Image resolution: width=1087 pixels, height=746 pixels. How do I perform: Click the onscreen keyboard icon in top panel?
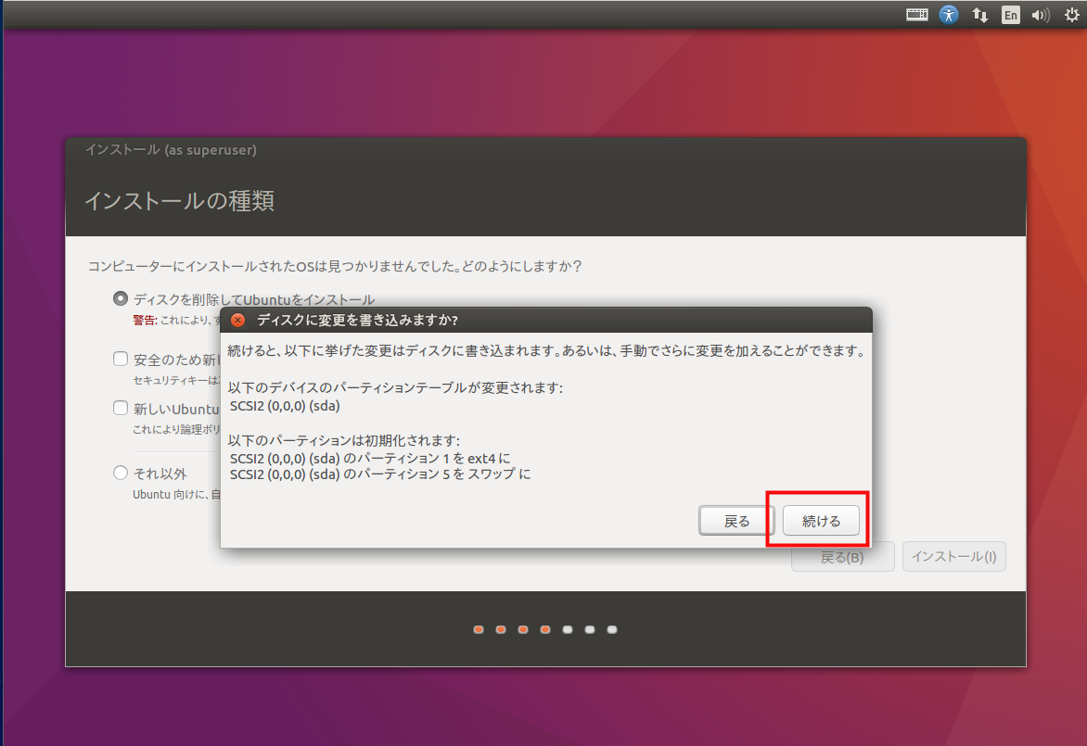917,15
